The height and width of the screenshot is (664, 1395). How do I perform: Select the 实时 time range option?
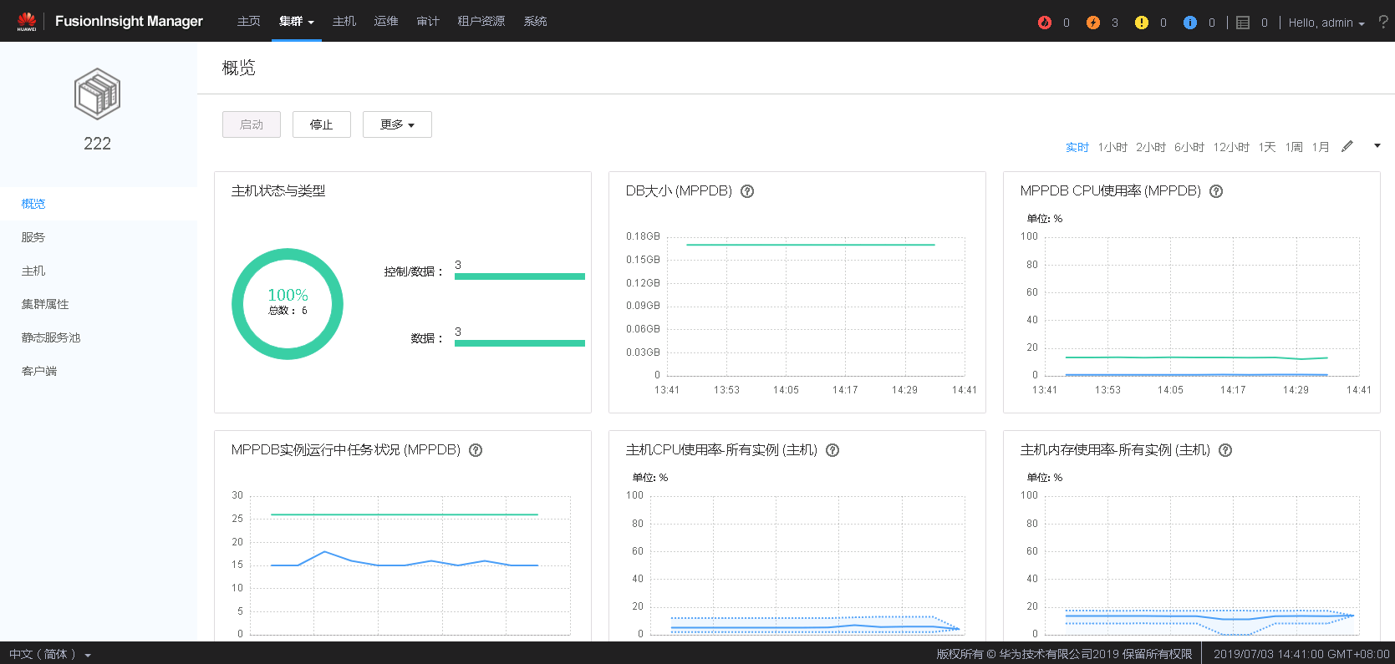coord(1077,147)
